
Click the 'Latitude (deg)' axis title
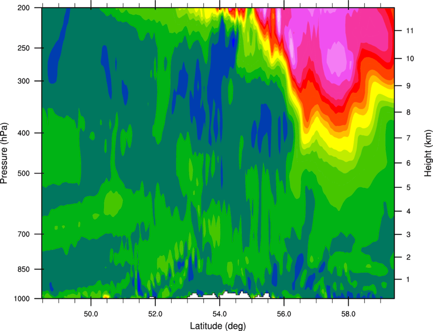point(218,326)
